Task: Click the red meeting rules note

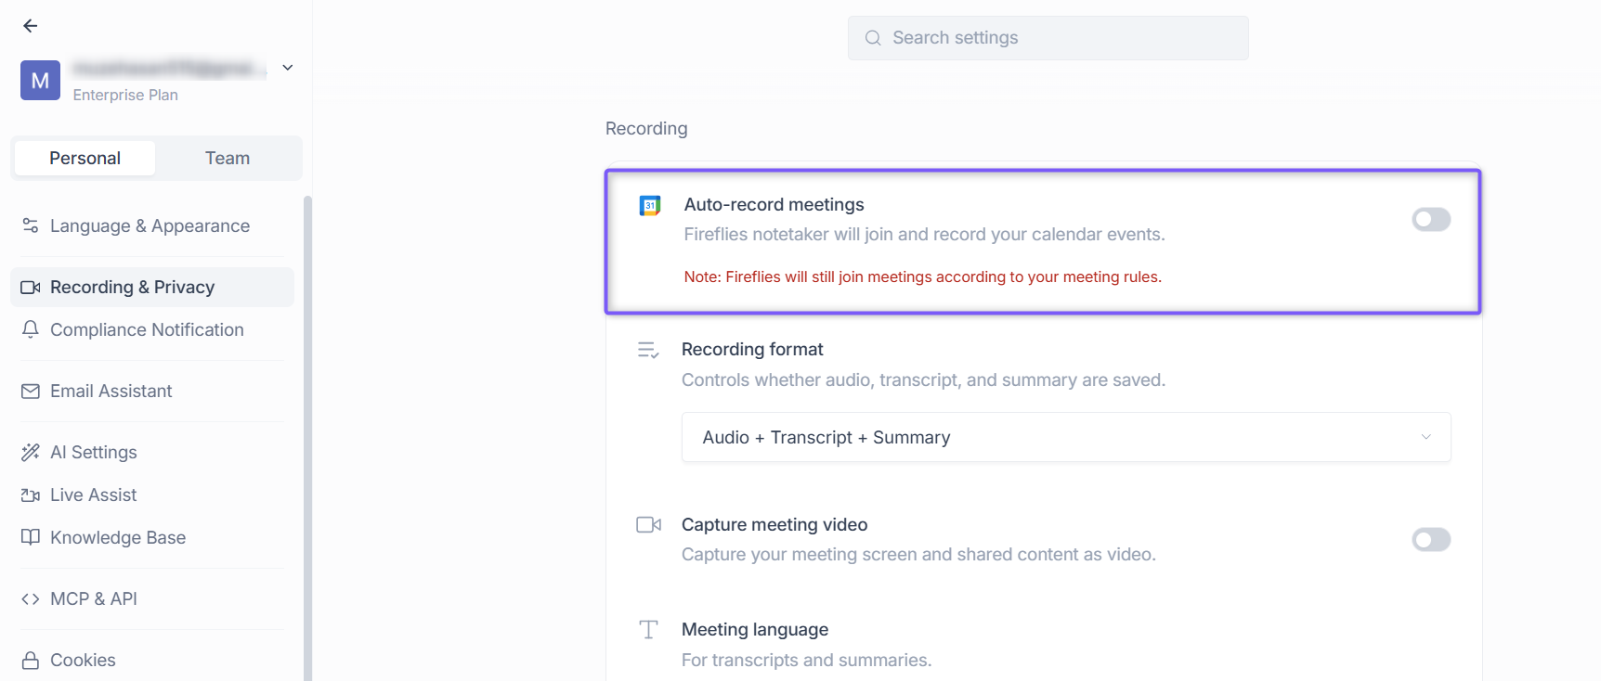Action: point(922,277)
